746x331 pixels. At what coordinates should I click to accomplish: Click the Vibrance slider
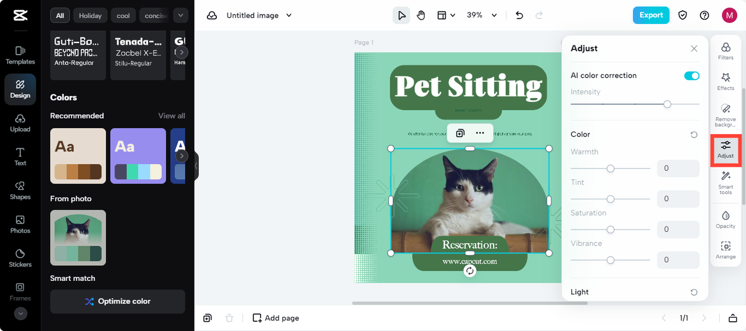coord(610,260)
